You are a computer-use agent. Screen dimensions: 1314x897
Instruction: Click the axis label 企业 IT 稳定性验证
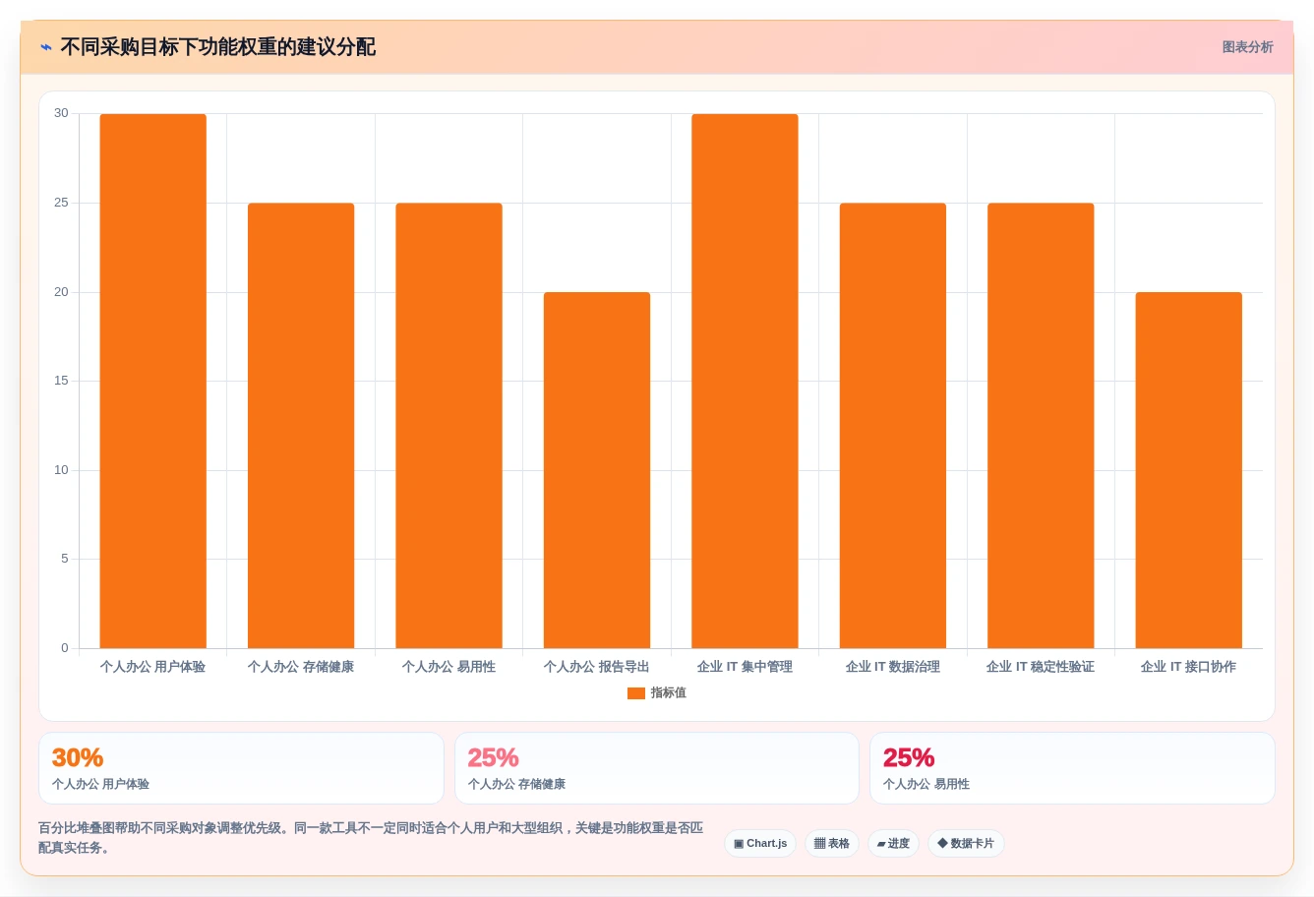pos(1041,667)
